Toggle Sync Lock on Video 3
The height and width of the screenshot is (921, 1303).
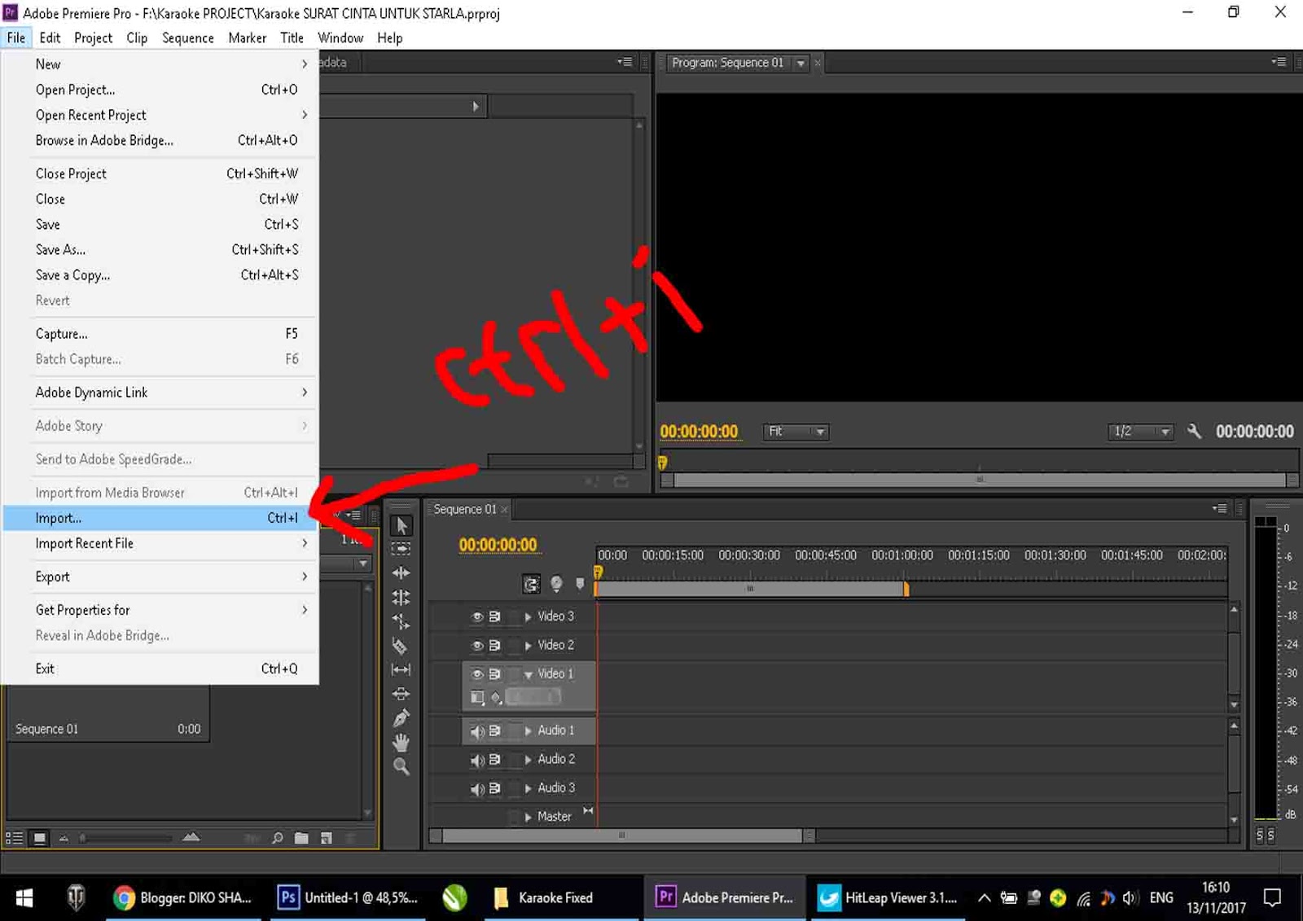coord(494,616)
